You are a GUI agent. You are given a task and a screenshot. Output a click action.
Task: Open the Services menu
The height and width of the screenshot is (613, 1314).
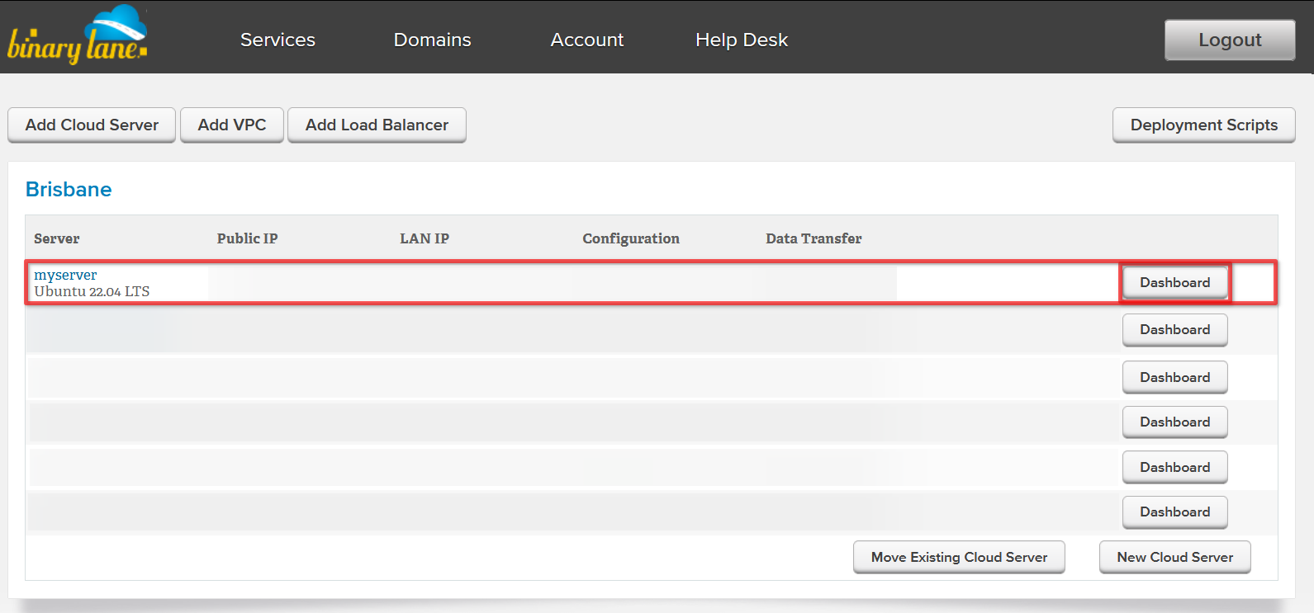click(x=278, y=40)
